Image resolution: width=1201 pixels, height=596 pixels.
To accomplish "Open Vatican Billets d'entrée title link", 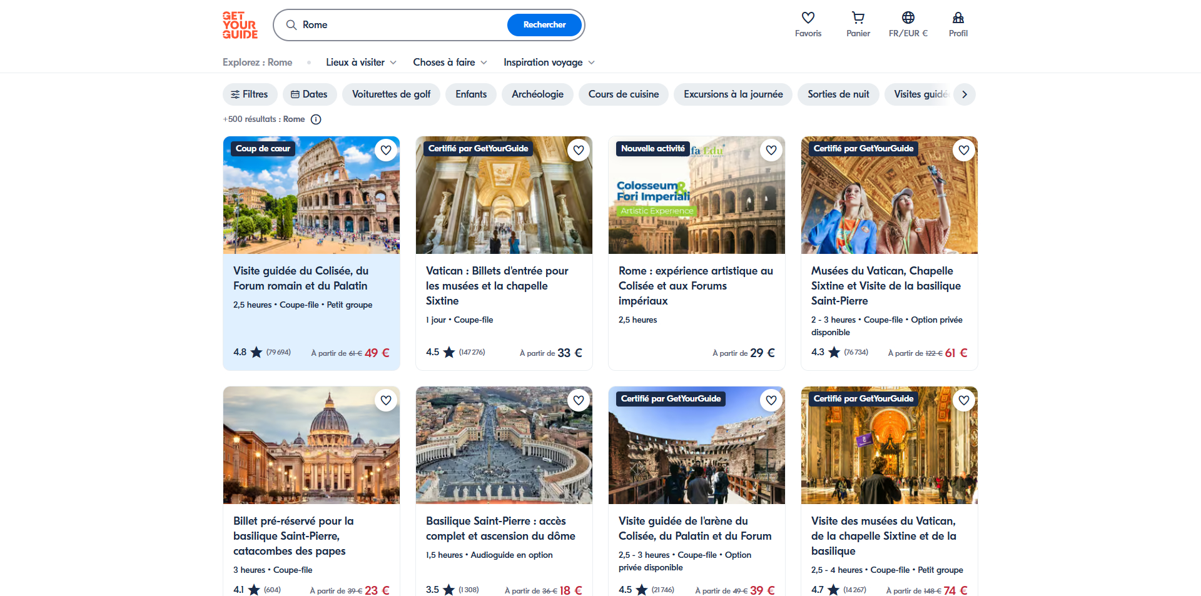I will pyautogui.click(x=497, y=286).
